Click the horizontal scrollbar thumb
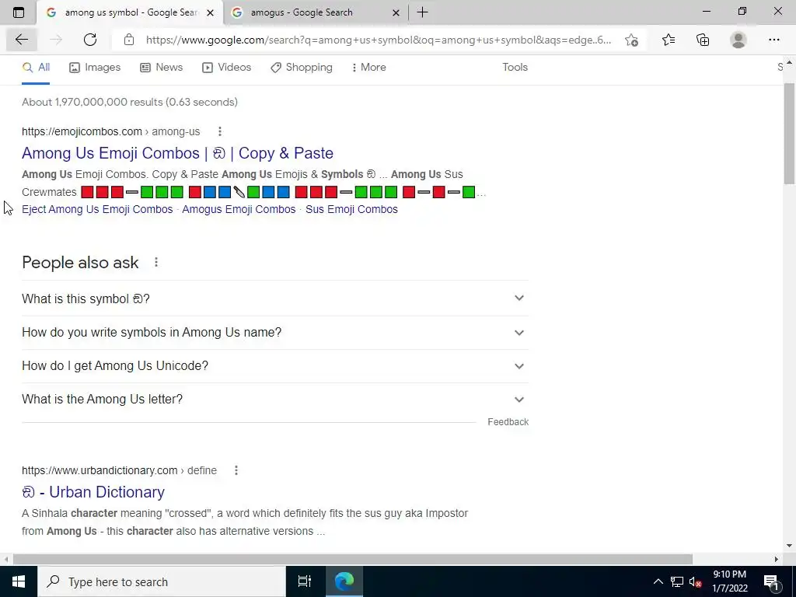Viewport: 796px width, 597px height. tap(353, 559)
